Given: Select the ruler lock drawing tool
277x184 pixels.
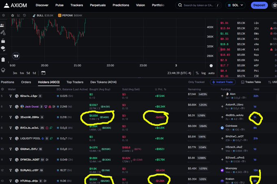Looking at the screenshot, I should pos(3,33).
